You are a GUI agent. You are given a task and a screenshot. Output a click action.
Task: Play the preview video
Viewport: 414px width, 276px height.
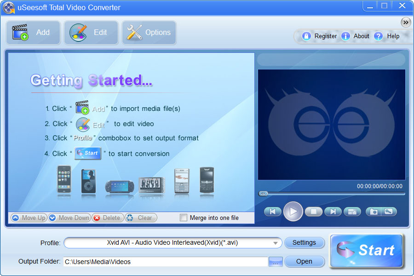[293, 211]
